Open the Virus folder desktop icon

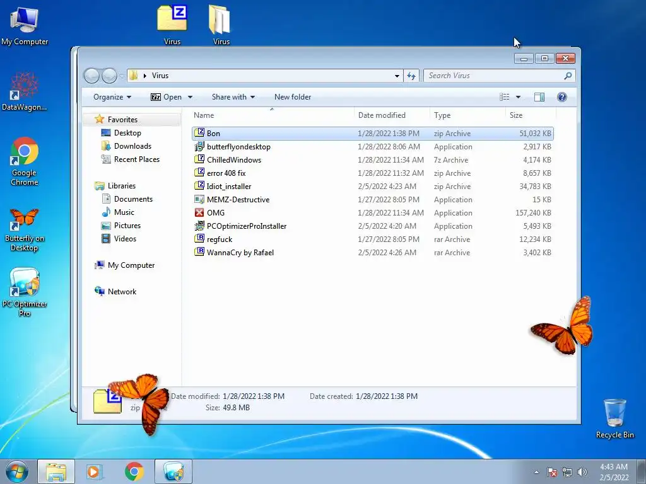coord(221,25)
